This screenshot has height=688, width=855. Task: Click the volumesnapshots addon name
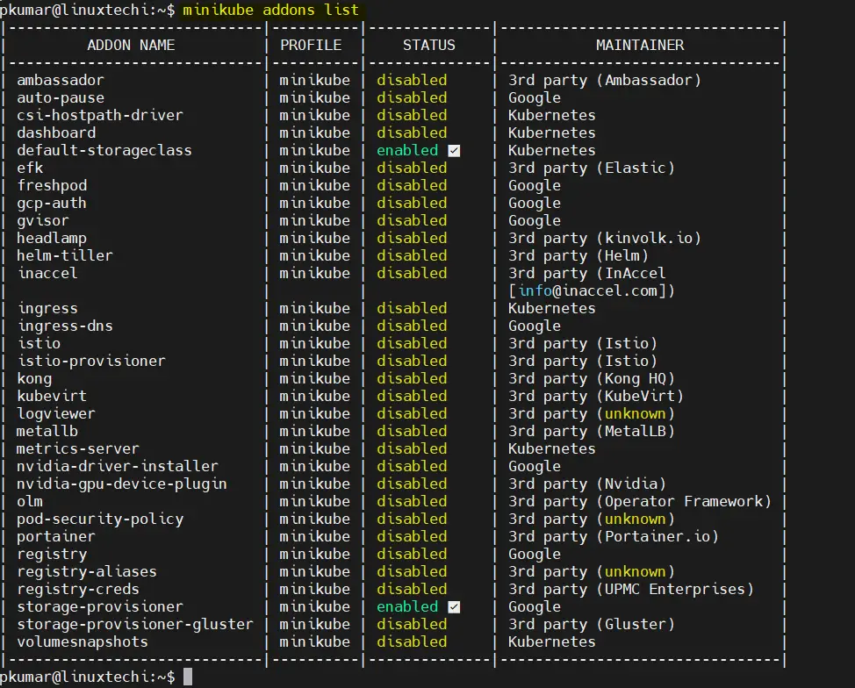pos(83,642)
